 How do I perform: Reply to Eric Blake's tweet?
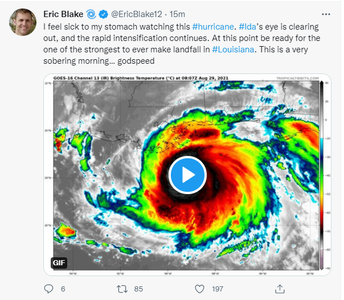pyautogui.click(x=48, y=289)
